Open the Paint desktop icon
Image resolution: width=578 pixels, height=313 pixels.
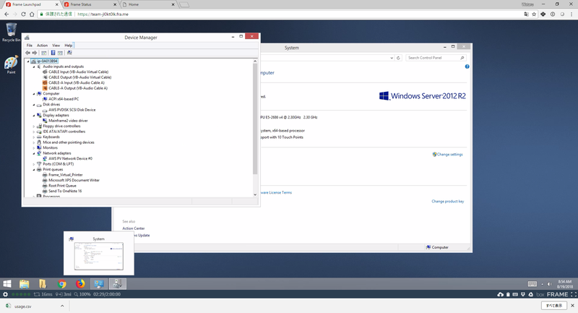click(11, 64)
